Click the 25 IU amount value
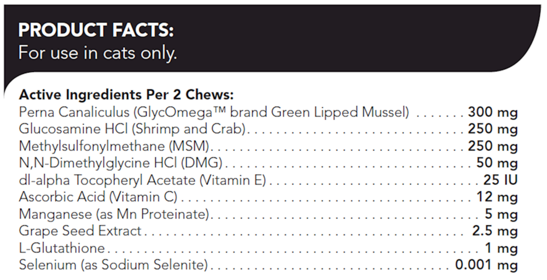The width and height of the screenshot is (547, 280). tap(500, 180)
